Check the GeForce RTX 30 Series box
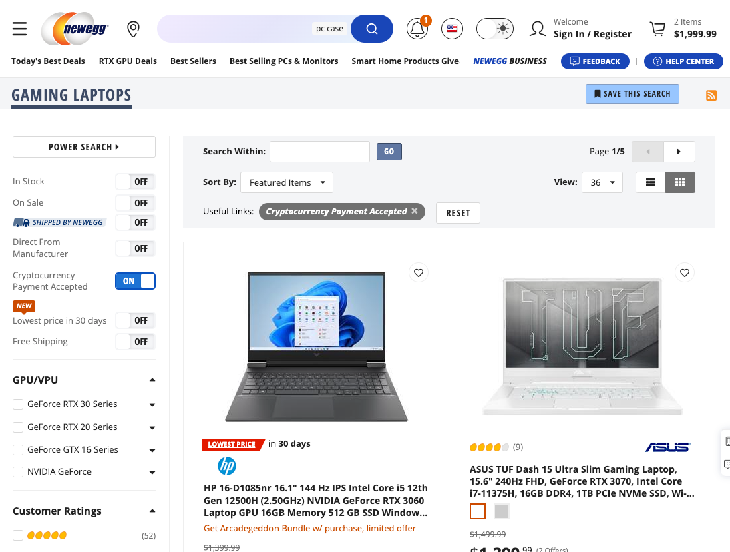The image size is (730, 552). 18,404
